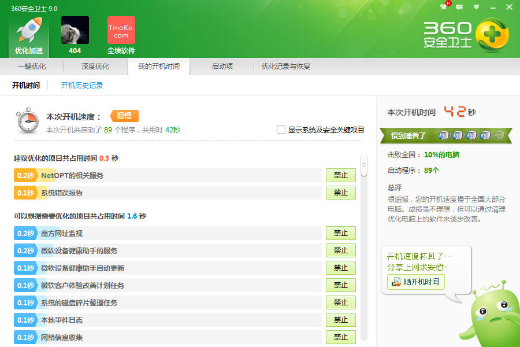Open the TmoKe.com 尘埃软件 icon
Image resolution: width=520 pixels, height=347 pixels.
(x=121, y=31)
